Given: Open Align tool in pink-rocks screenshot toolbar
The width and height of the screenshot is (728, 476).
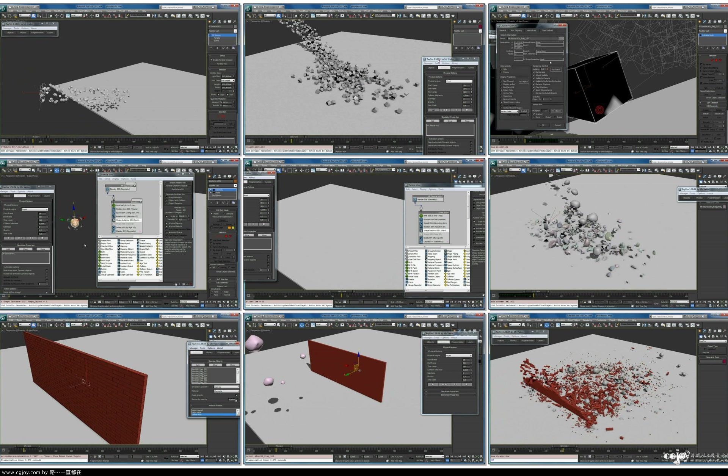Looking at the screenshot, I should point(405,325).
